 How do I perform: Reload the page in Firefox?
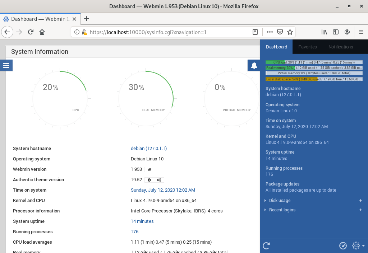pyautogui.click(x=31, y=32)
